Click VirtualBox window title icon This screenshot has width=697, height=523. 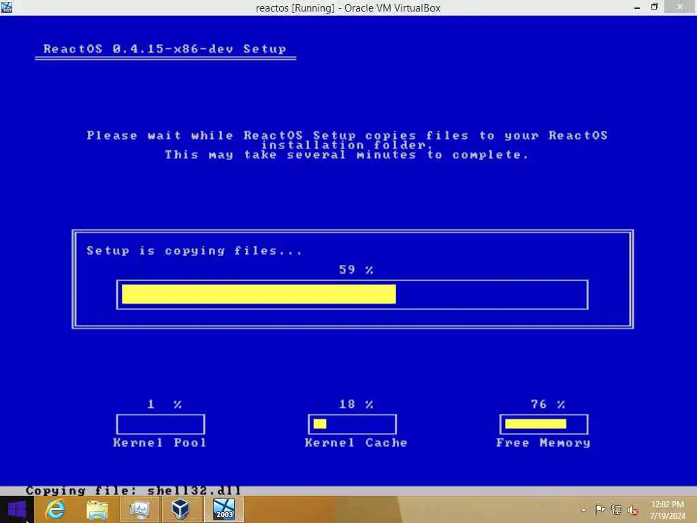tap(7, 7)
